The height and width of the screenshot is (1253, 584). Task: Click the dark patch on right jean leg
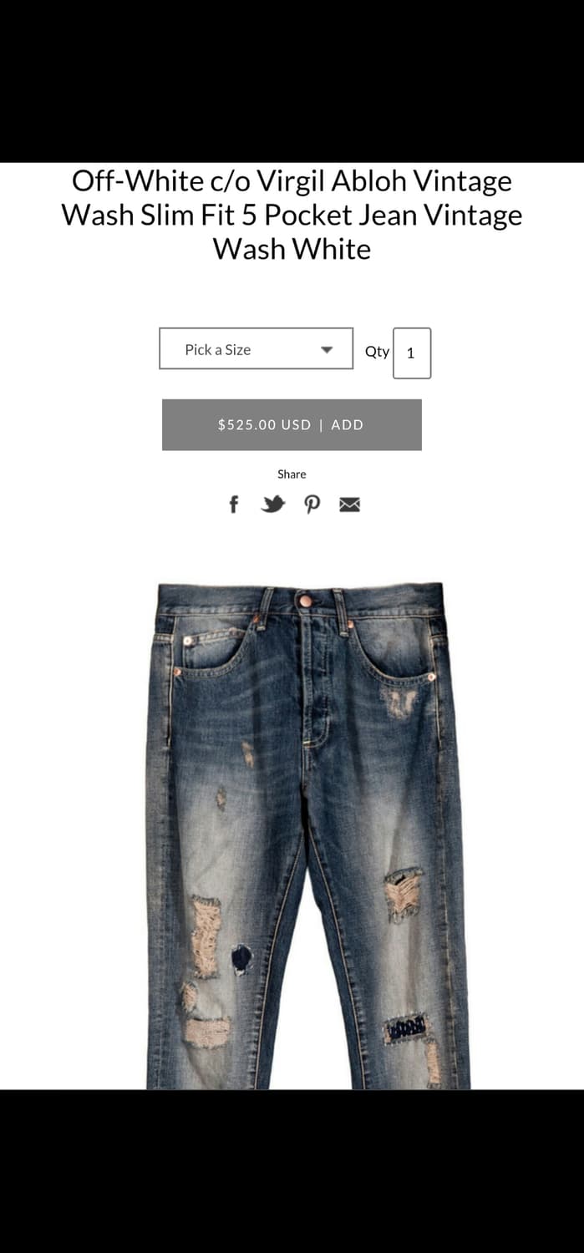point(407,1027)
